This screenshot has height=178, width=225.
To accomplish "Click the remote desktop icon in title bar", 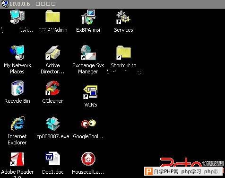I will (4, 4).
